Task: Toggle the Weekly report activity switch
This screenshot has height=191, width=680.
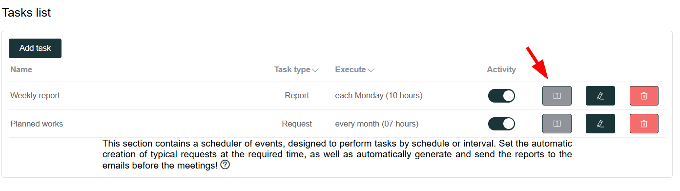Action: [x=501, y=96]
